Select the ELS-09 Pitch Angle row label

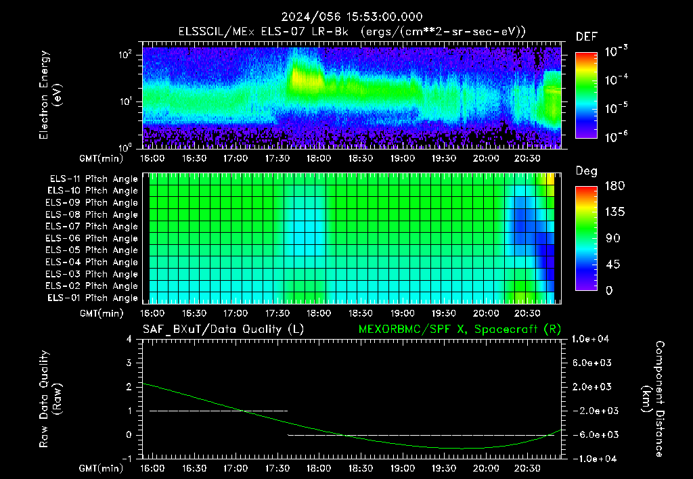pyautogui.click(x=92, y=203)
